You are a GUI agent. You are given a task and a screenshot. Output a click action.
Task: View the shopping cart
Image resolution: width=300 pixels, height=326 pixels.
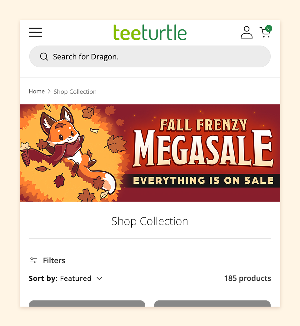[x=265, y=33]
